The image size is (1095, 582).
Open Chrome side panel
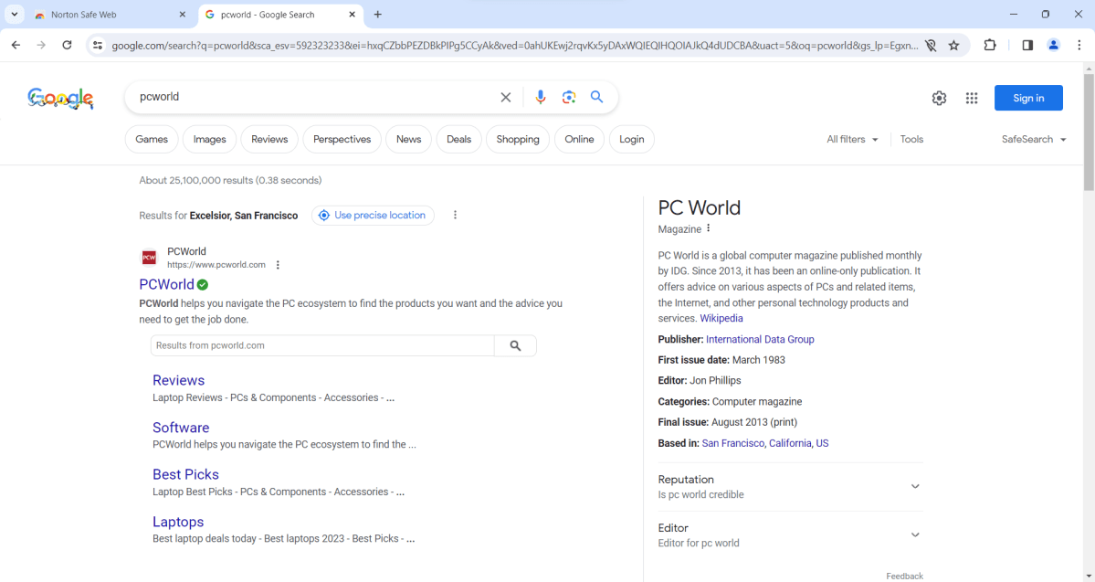[x=1027, y=46]
